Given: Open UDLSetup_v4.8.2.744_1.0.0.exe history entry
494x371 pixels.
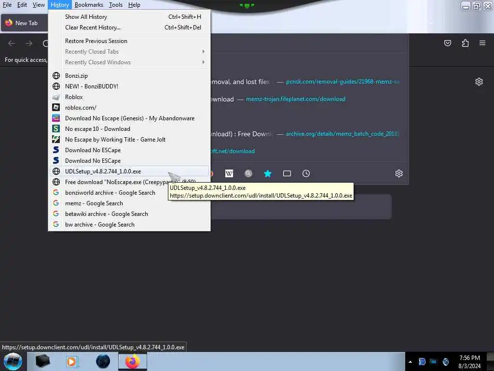Looking at the screenshot, I should [x=129, y=171].
